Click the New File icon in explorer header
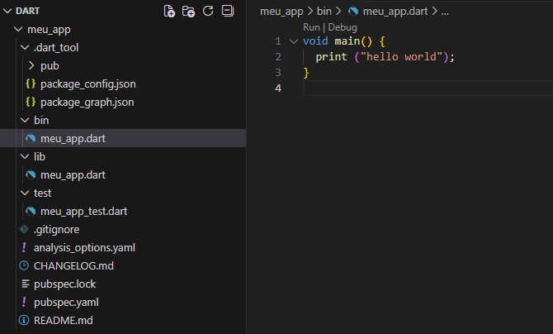The image size is (553, 334). [169, 11]
